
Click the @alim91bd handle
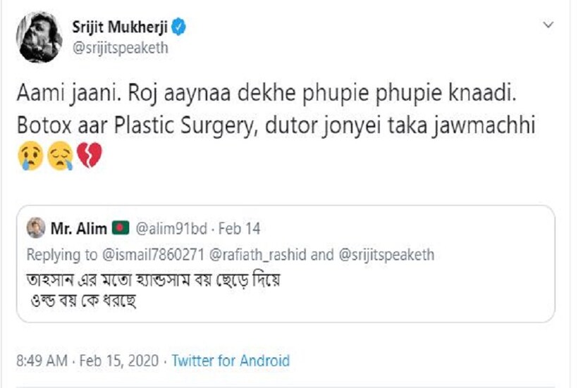[168, 228]
